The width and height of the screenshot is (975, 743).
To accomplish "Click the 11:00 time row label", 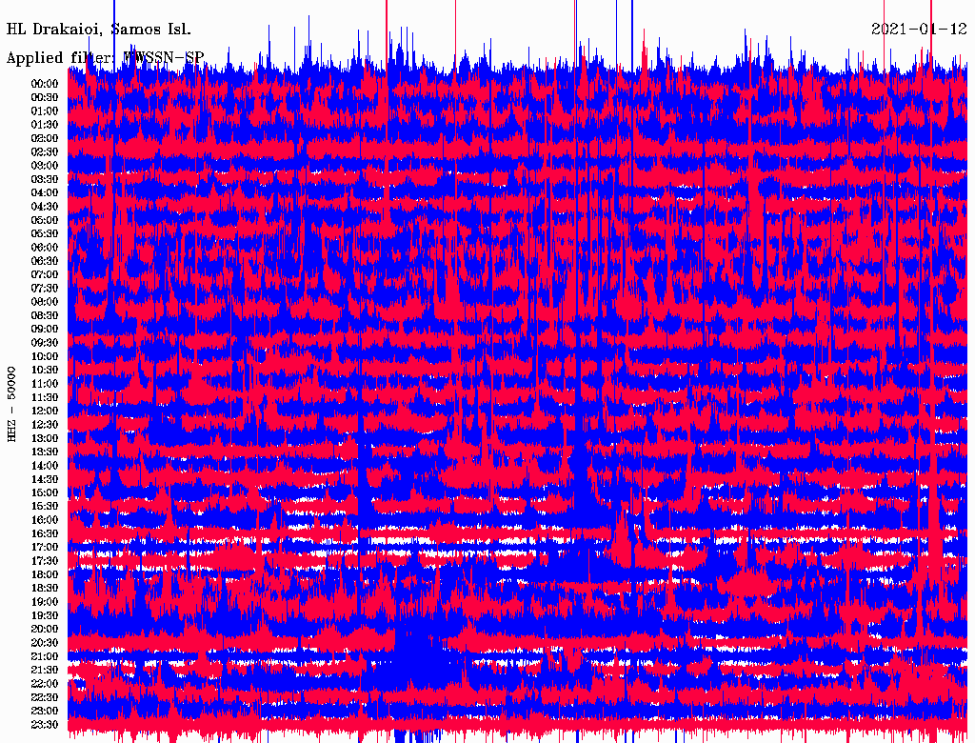I will pos(45,384).
